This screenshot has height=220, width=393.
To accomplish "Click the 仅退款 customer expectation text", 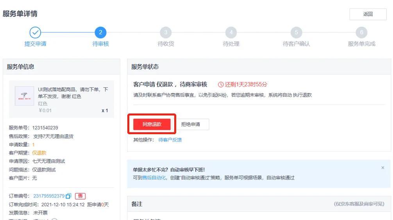I will tap(39, 153).
